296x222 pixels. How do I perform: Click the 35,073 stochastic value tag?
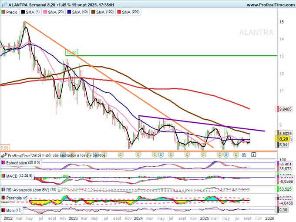point(285,169)
